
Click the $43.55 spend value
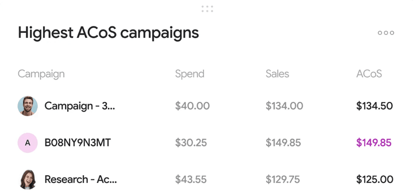(191, 179)
